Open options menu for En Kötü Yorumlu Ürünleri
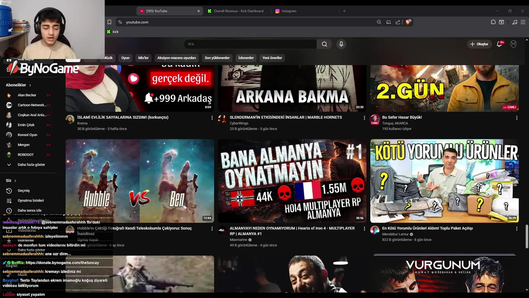The width and height of the screenshot is (529, 298). (517, 229)
